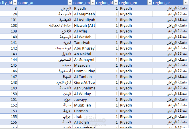Viewport: 189px width, 129px height.
Task: Select the 'Muqbilah' name_en cell
Action: coord(84,105)
